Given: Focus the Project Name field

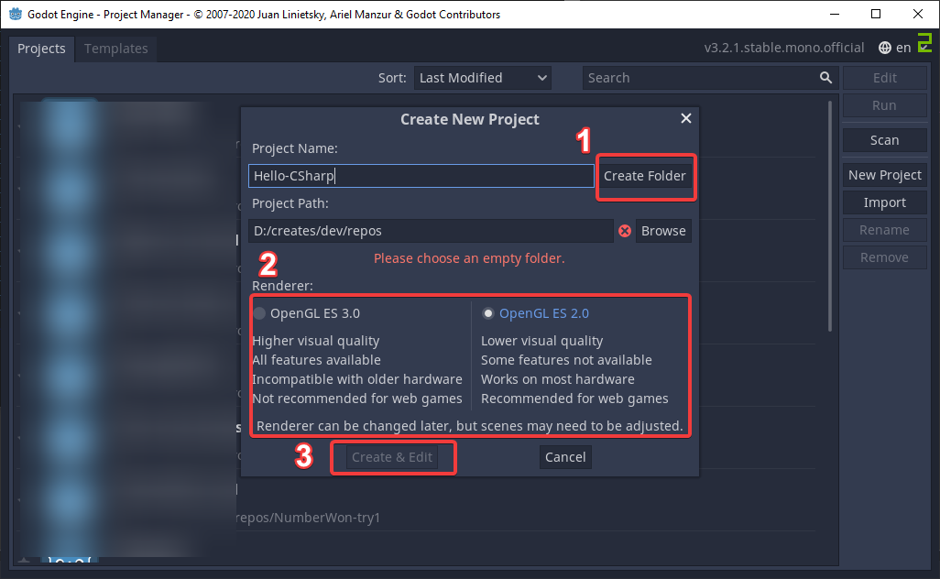Looking at the screenshot, I should pyautogui.click(x=421, y=176).
